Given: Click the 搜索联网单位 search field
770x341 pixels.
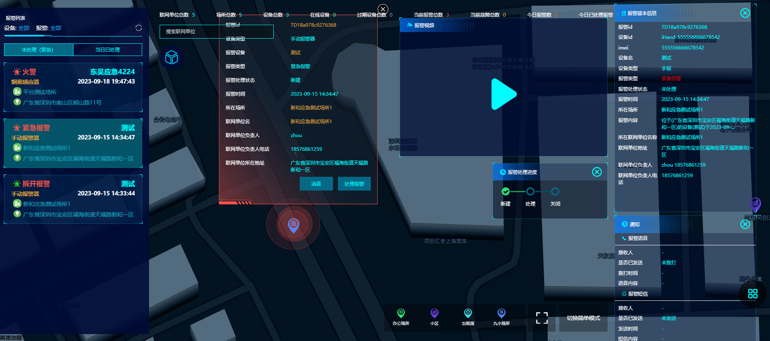Looking at the screenshot, I should (x=216, y=32).
